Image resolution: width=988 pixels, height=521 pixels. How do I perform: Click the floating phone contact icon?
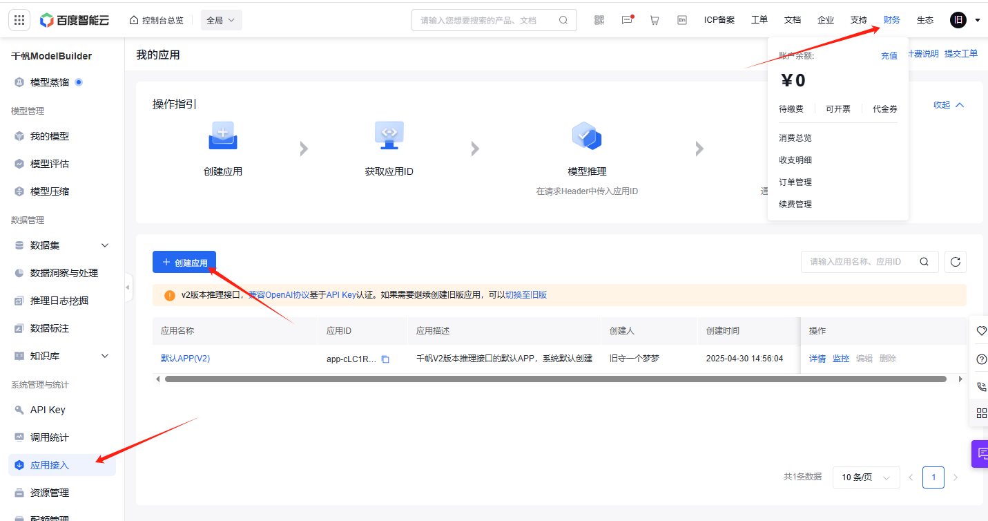(981, 387)
